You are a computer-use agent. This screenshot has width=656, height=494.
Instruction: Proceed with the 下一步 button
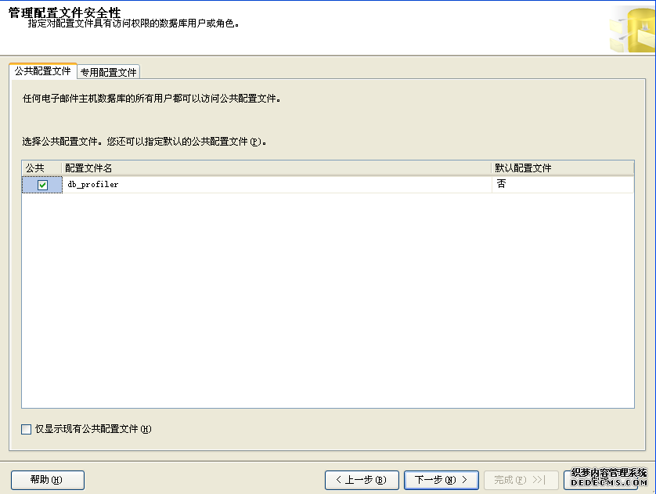click(x=441, y=480)
